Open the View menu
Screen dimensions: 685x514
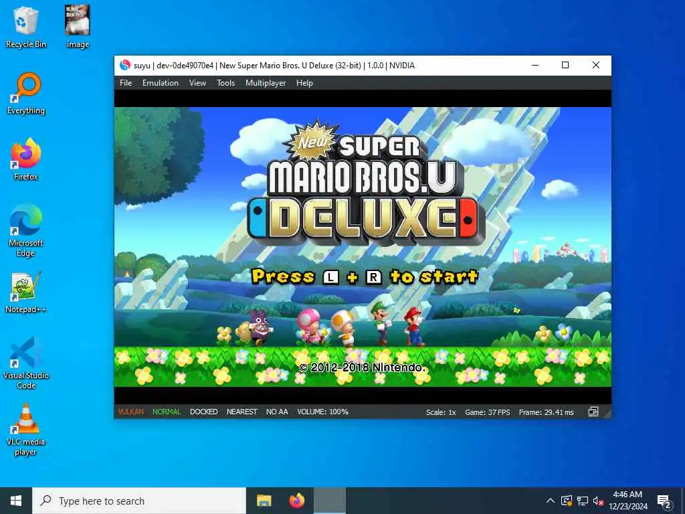point(197,82)
